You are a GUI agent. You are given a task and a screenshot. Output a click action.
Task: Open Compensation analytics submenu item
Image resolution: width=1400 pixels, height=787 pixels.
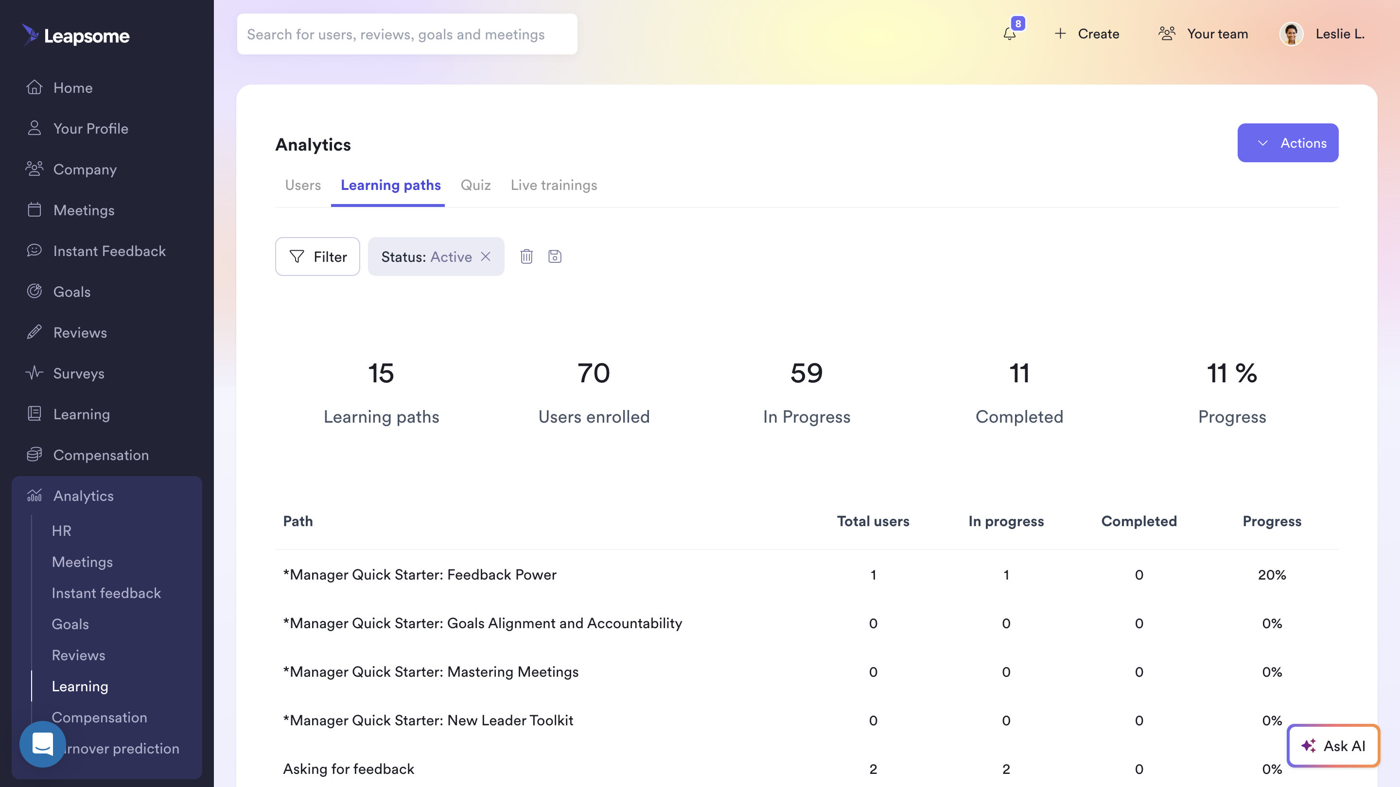[x=100, y=717]
